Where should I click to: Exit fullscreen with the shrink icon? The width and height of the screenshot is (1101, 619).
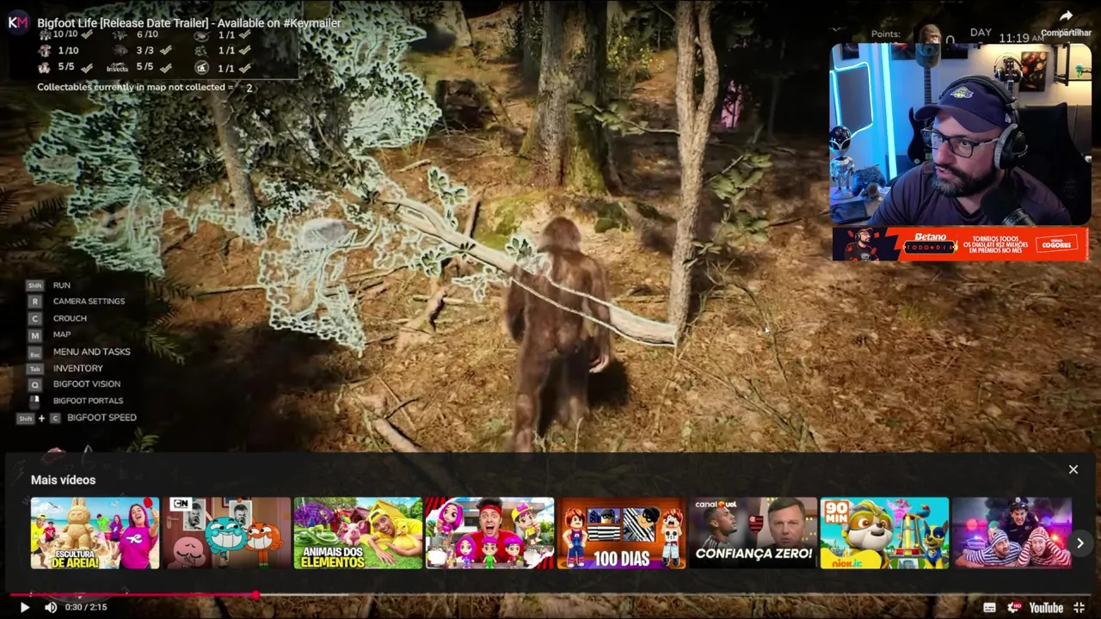[1079, 607]
